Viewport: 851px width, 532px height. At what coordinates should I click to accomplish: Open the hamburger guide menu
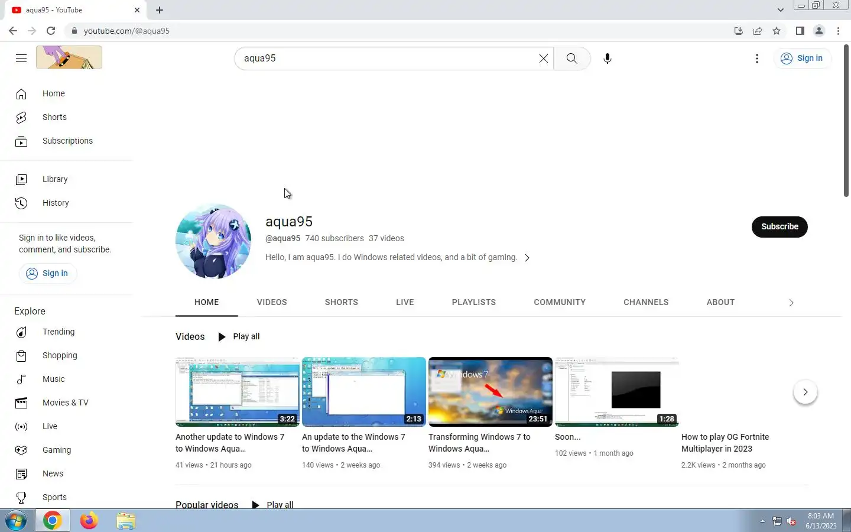pyautogui.click(x=21, y=58)
